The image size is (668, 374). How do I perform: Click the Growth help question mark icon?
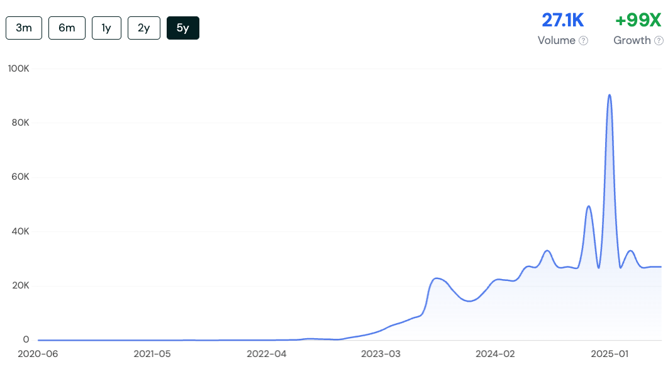[x=659, y=40]
